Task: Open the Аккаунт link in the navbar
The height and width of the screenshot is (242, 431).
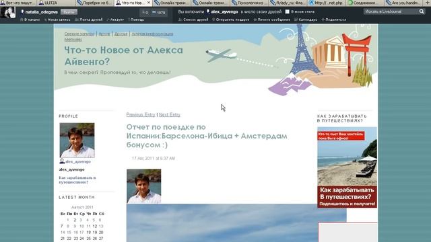Action: click(115, 19)
